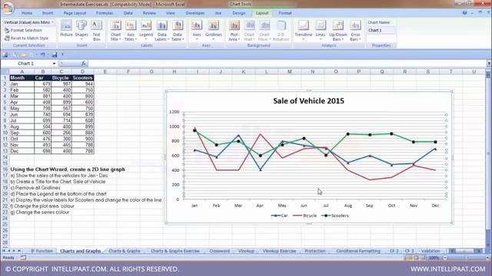Open the View ribbon tab

(x=171, y=13)
